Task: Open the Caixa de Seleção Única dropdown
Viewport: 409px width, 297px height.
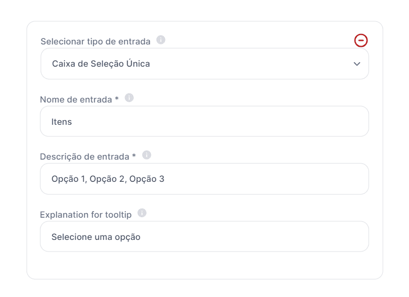Action: click(x=204, y=64)
